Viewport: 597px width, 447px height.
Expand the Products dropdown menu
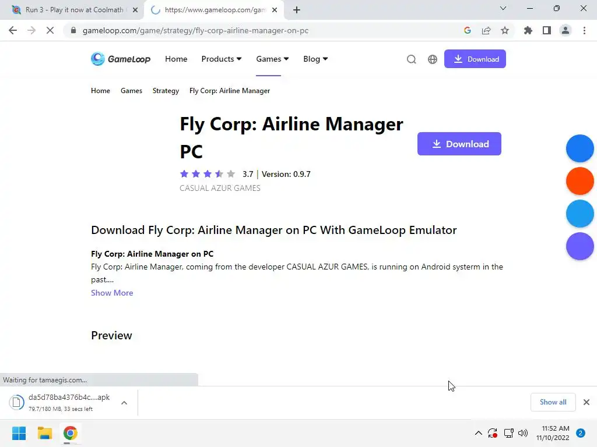pyautogui.click(x=222, y=59)
